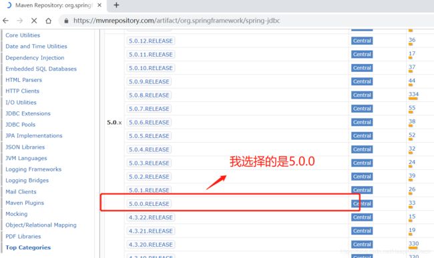The width and height of the screenshot is (434, 258).
Task: Open the Top Categories link
Action: click(x=28, y=247)
